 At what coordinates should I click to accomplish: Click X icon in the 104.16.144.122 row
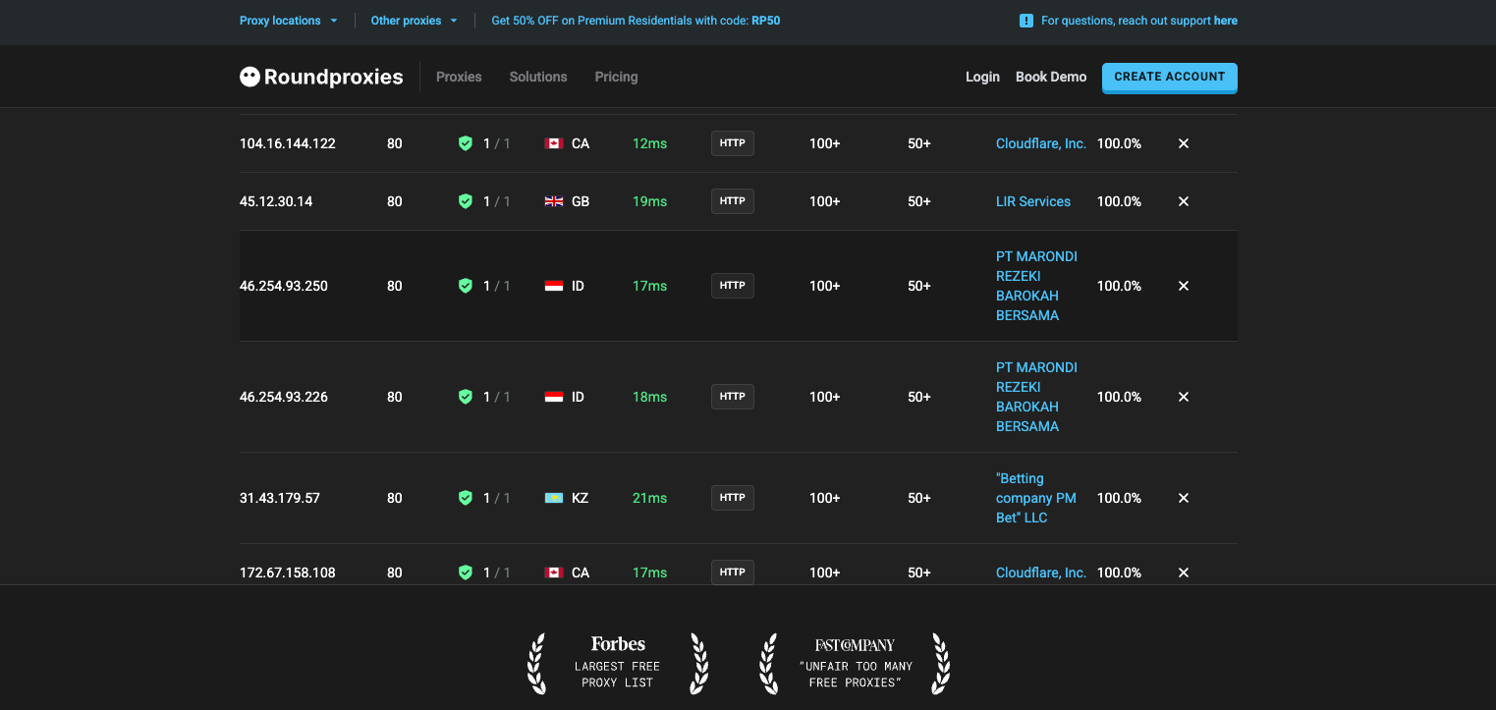click(x=1184, y=143)
